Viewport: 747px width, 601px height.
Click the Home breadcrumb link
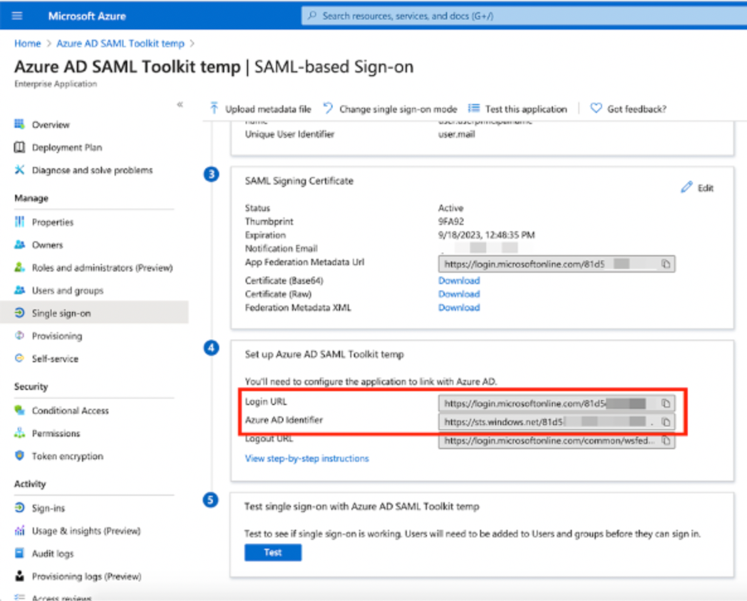point(27,43)
